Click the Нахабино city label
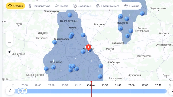The height and width of the screenshot is (97, 173). (42, 38)
